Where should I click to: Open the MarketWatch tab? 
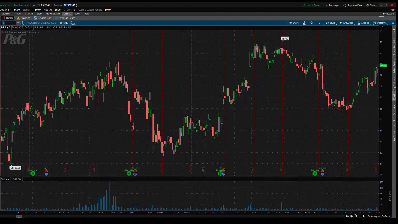click(53, 14)
